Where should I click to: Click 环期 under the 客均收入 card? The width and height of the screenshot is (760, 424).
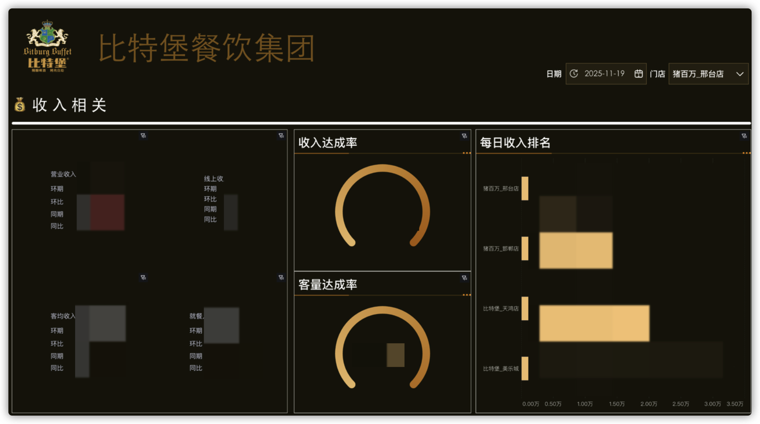coord(57,331)
